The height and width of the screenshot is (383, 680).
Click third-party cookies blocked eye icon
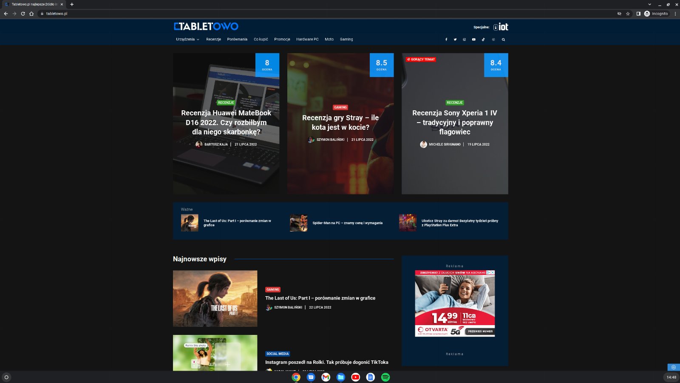619,14
